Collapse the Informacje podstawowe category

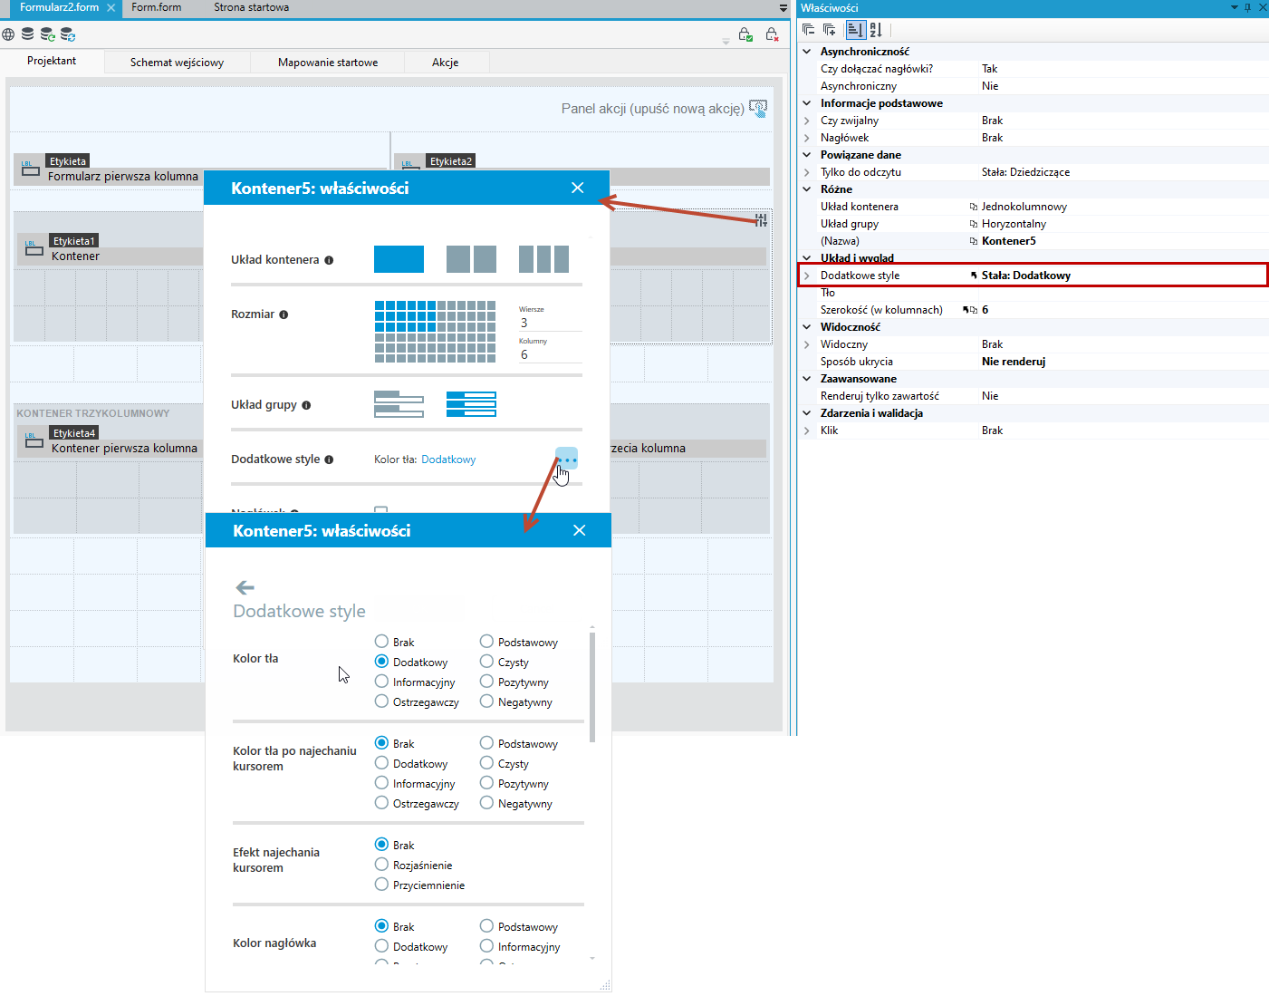point(807,103)
